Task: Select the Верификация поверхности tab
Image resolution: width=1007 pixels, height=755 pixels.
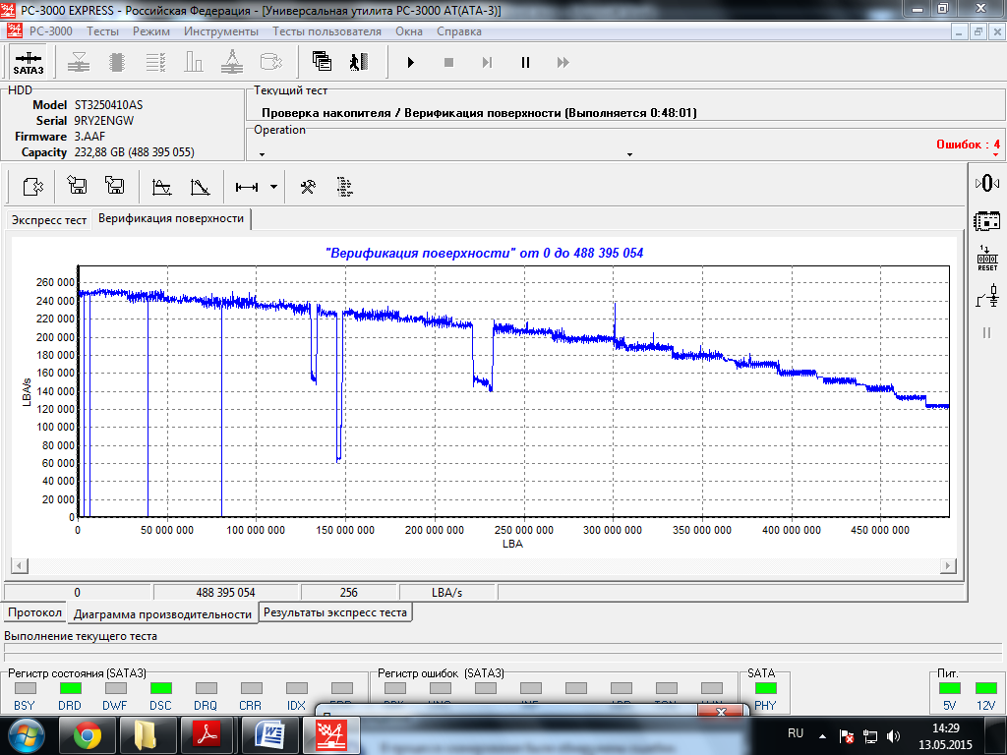Action: pos(171,218)
